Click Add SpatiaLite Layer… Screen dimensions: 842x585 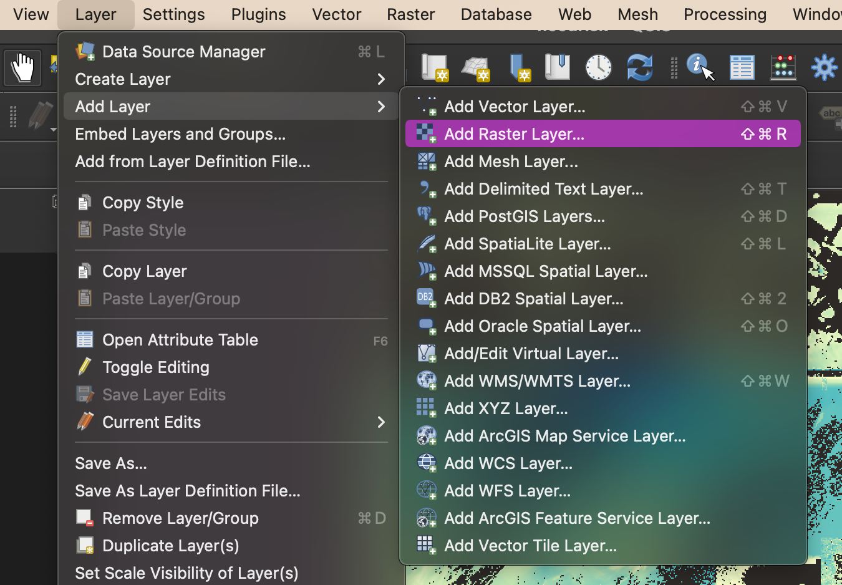tap(603, 244)
